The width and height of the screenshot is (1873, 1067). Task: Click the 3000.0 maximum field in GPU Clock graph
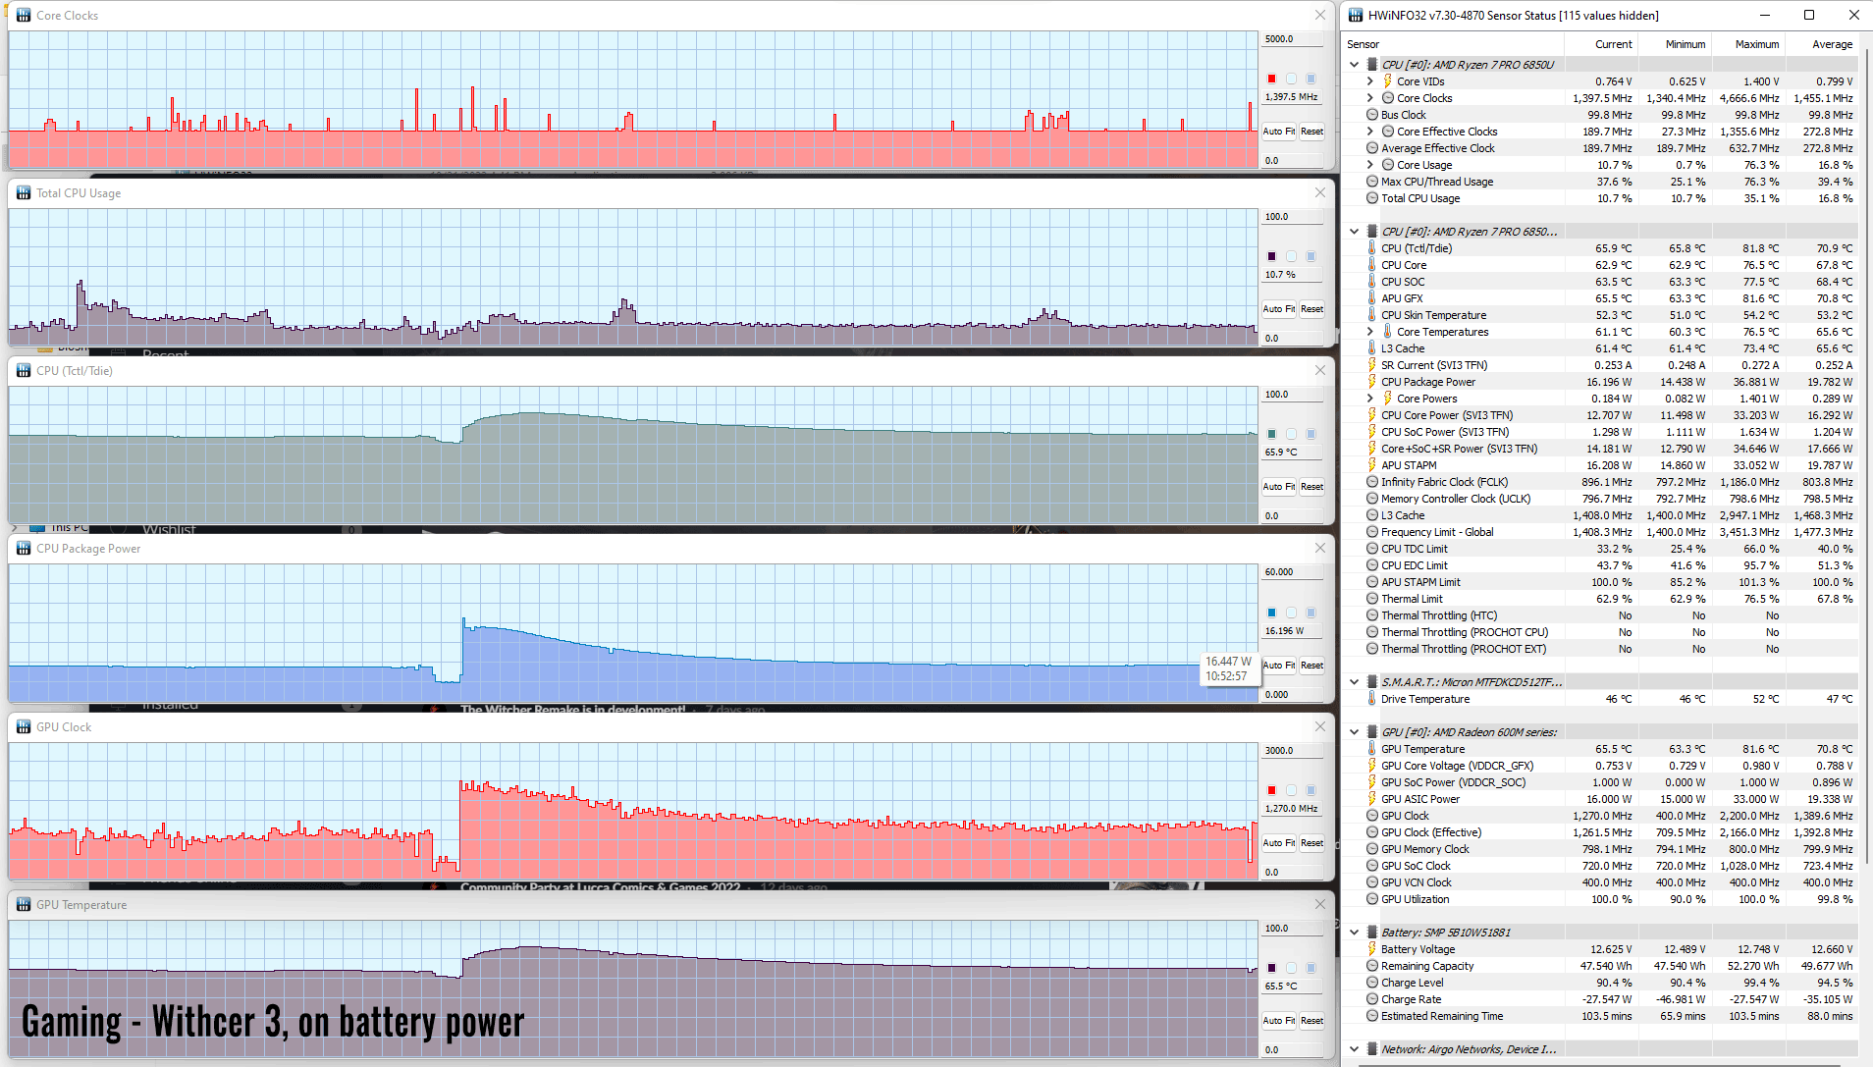click(x=1293, y=751)
